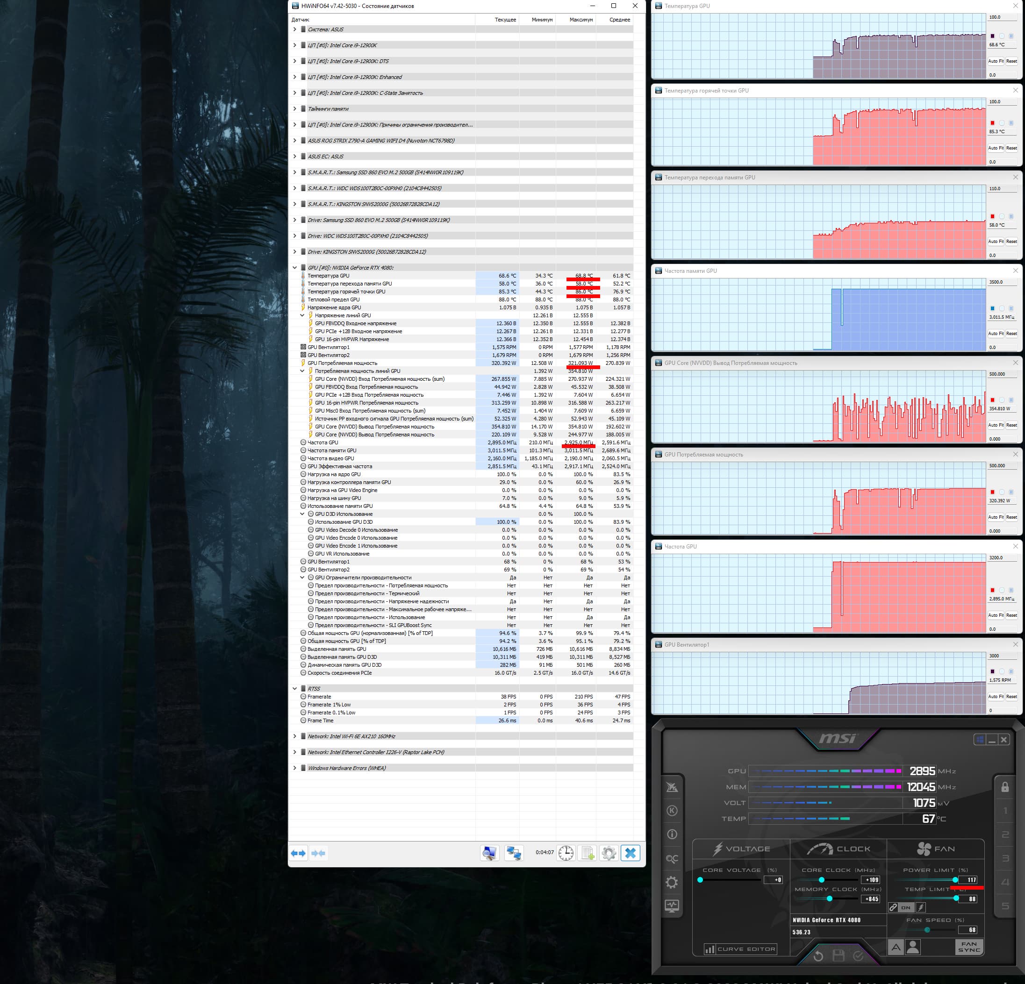Open Afterburner settings gear icon
The height and width of the screenshot is (984, 1025).
[672, 883]
